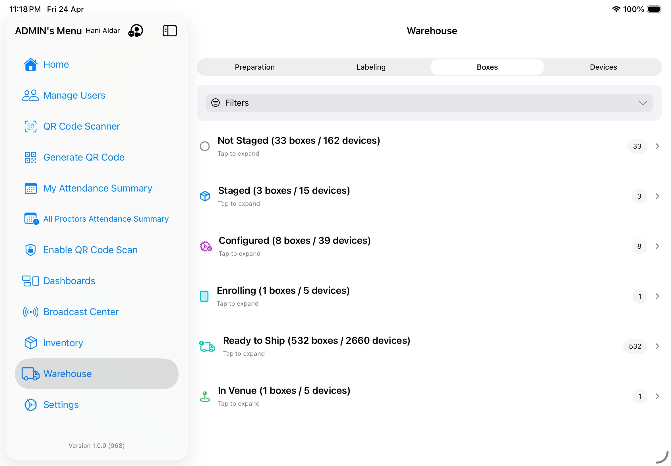This screenshot has height=466, width=671.
Task: Expand the Configured boxes chevron
Action: pos(657,246)
